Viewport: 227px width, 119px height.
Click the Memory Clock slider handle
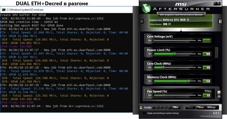188,81
